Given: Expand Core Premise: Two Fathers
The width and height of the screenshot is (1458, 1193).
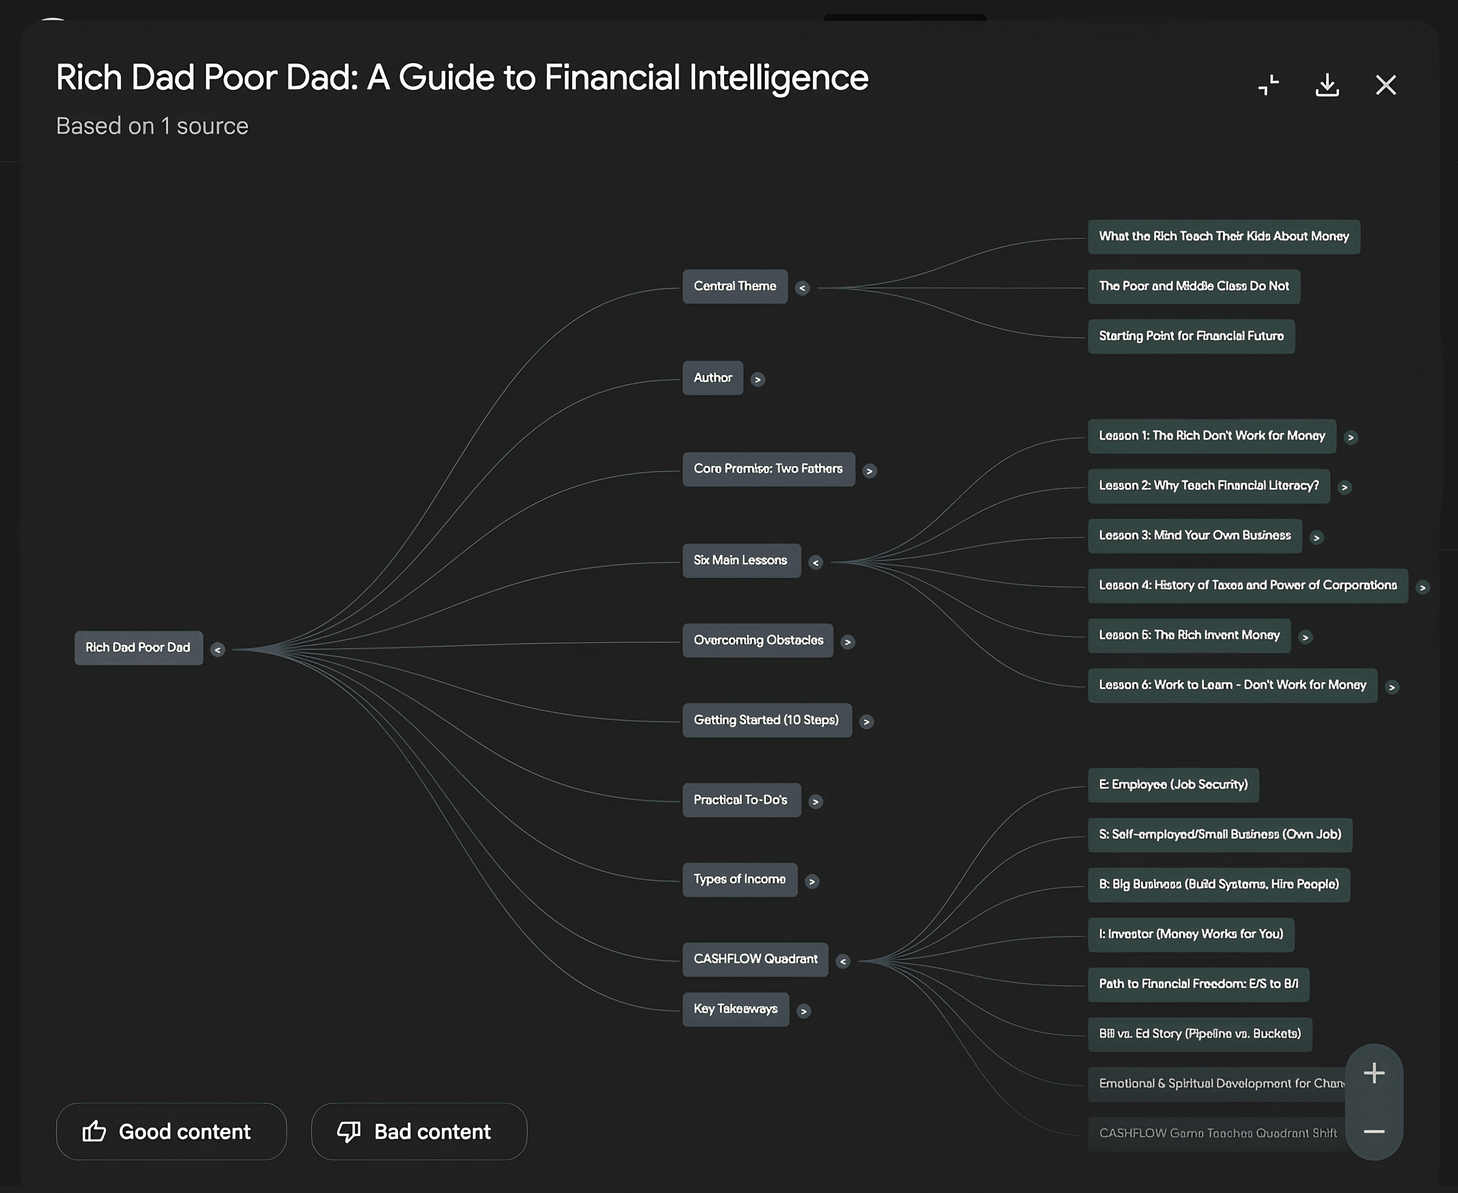Looking at the screenshot, I should pos(869,471).
